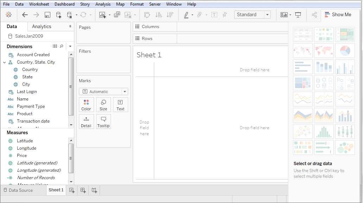Open dropdown arrow beside Show/hide cards icon
Image resolution: width=363 pixels, height=203 pixels.
tap(290, 15)
